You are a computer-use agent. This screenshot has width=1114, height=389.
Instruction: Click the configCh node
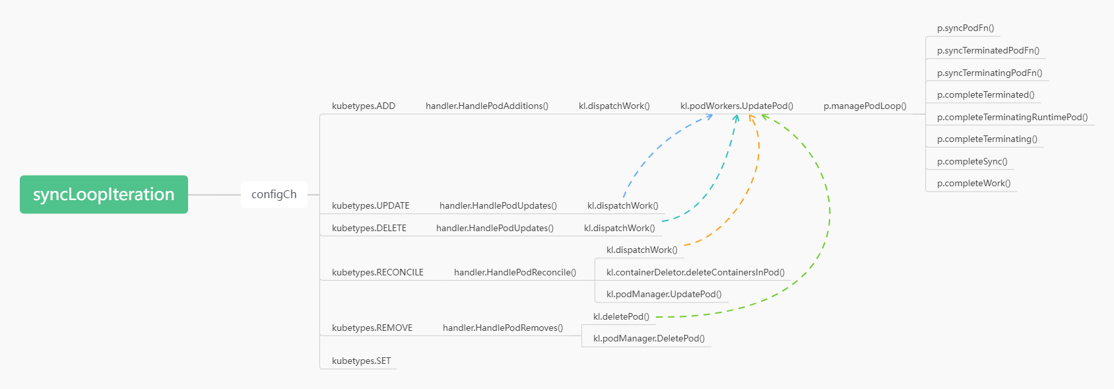coord(274,194)
